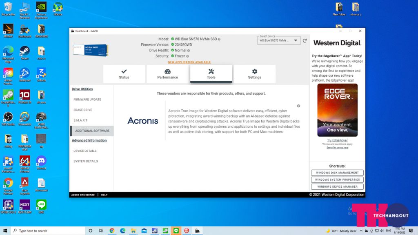Open File Explorer from the taskbar
Image resolution: width=418 pixels, height=235 pixels.
coord(133,231)
